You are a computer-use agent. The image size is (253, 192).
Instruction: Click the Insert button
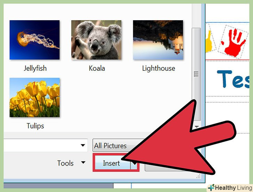tap(112, 163)
